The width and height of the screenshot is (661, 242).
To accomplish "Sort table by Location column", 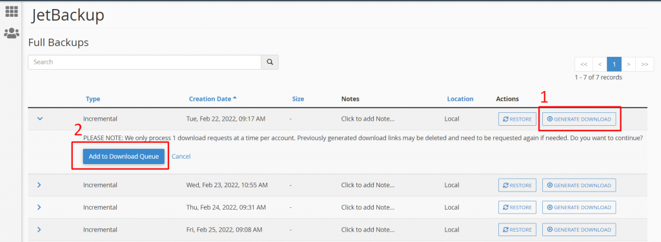I will pos(460,99).
